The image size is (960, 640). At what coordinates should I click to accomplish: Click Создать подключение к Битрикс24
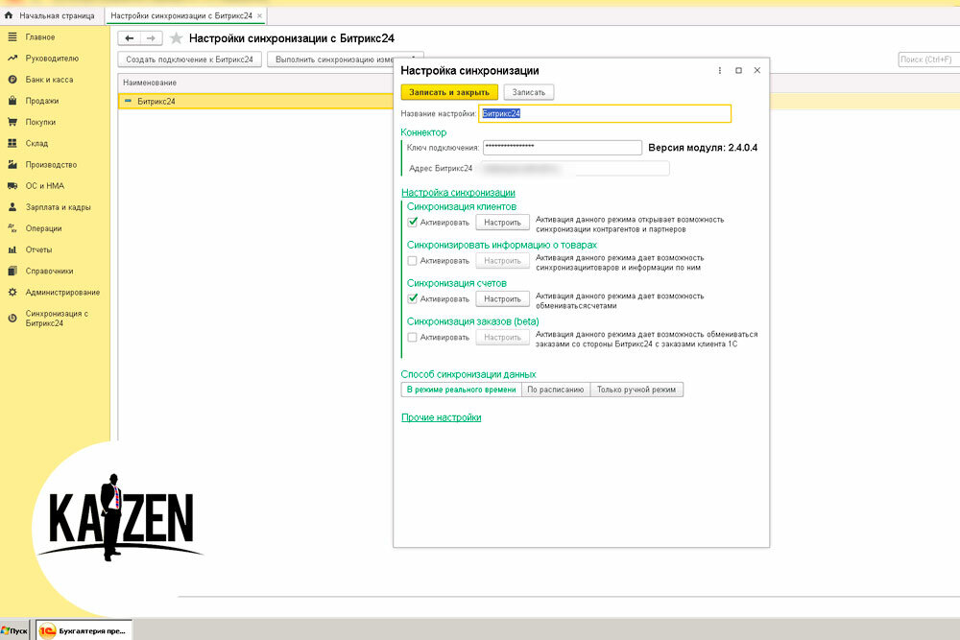click(x=189, y=59)
